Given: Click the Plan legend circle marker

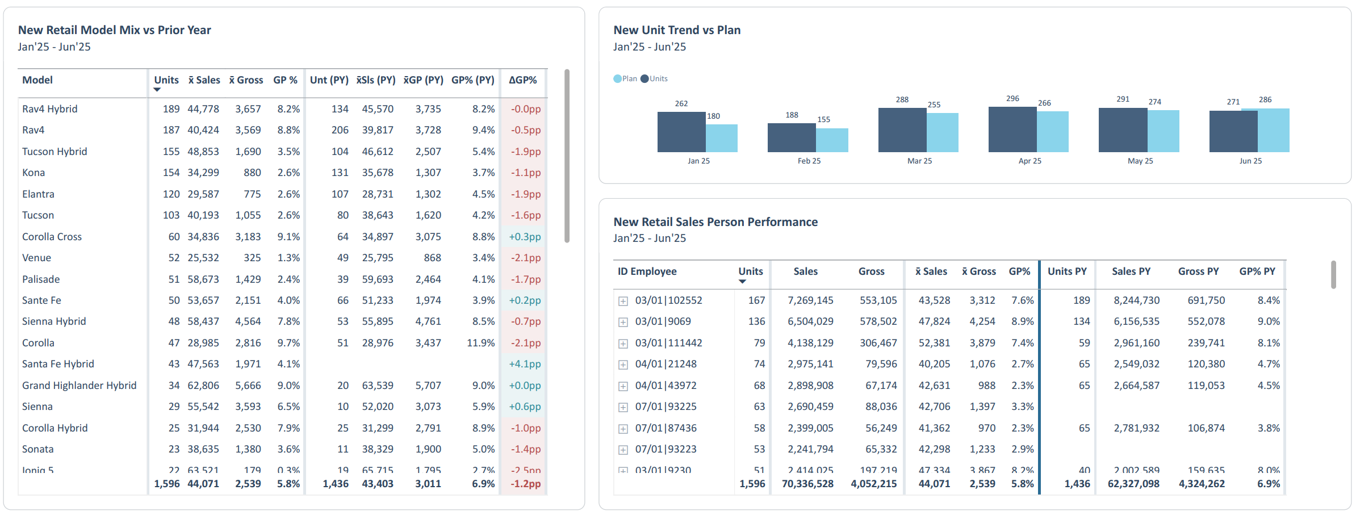Looking at the screenshot, I should click(x=617, y=79).
